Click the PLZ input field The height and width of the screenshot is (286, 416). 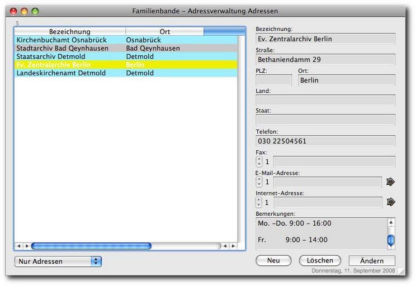pyautogui.click(x=273, y=80)
